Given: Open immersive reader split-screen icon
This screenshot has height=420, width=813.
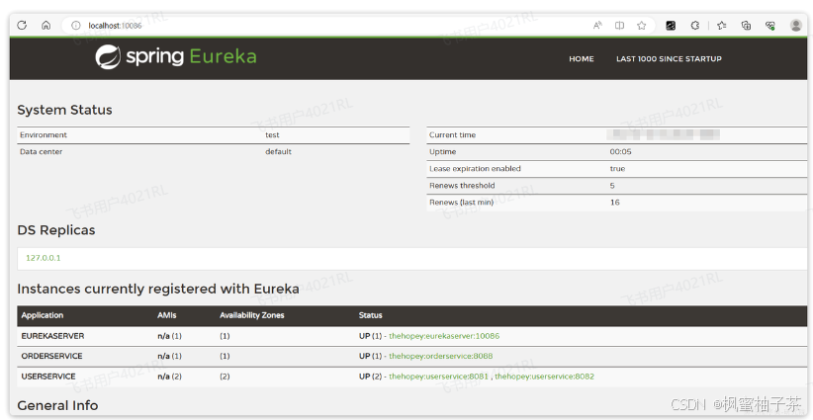Looking at the screenshot, I should tap(619, 26).
